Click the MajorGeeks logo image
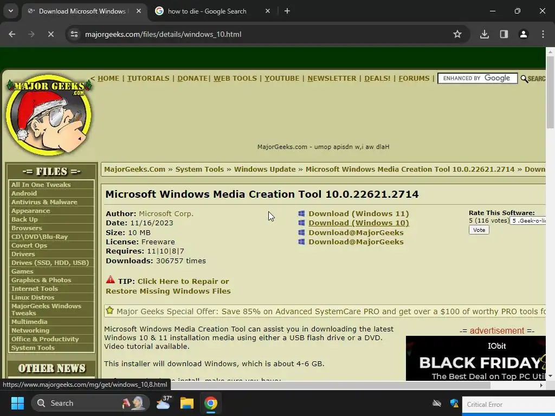 49,115
